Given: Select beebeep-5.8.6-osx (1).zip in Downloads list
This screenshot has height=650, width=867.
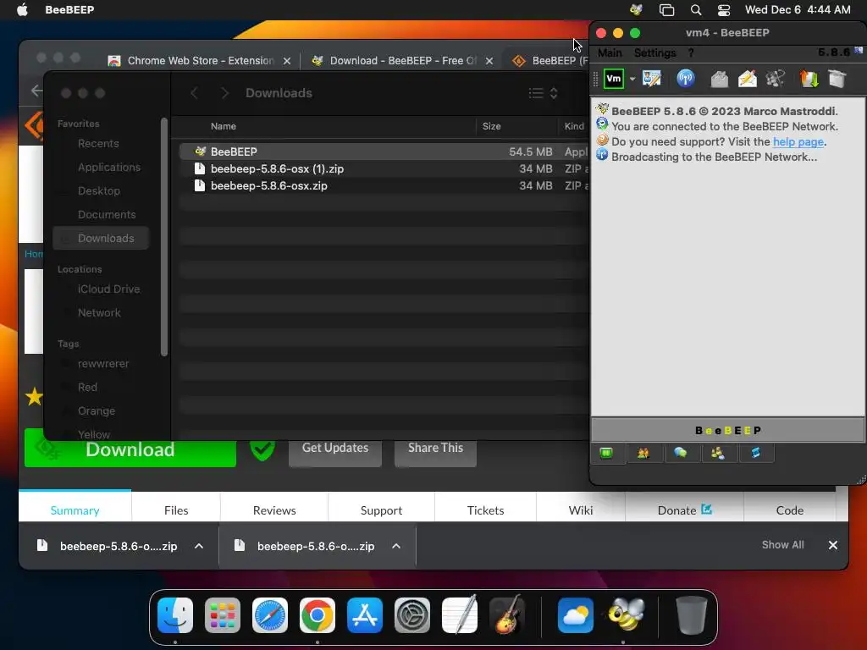Looking at the screenshot, I should (384, 168).
